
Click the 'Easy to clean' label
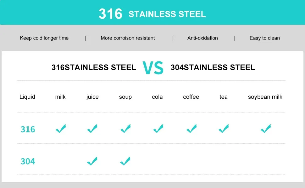point(265,38)
